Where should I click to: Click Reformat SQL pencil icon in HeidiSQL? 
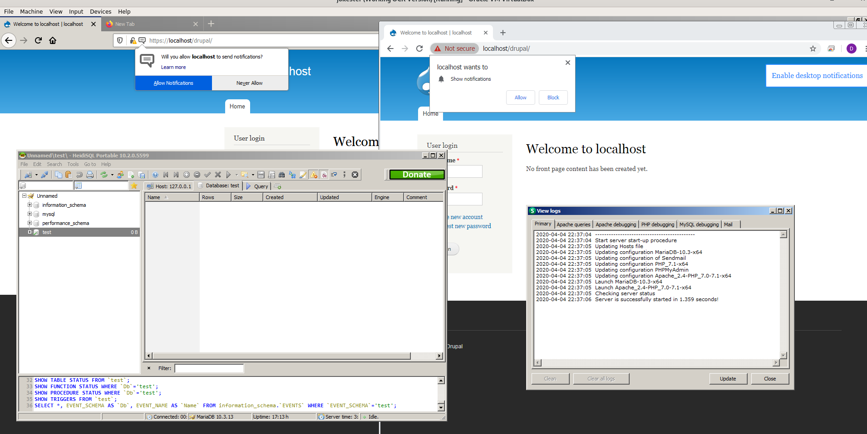303,175
